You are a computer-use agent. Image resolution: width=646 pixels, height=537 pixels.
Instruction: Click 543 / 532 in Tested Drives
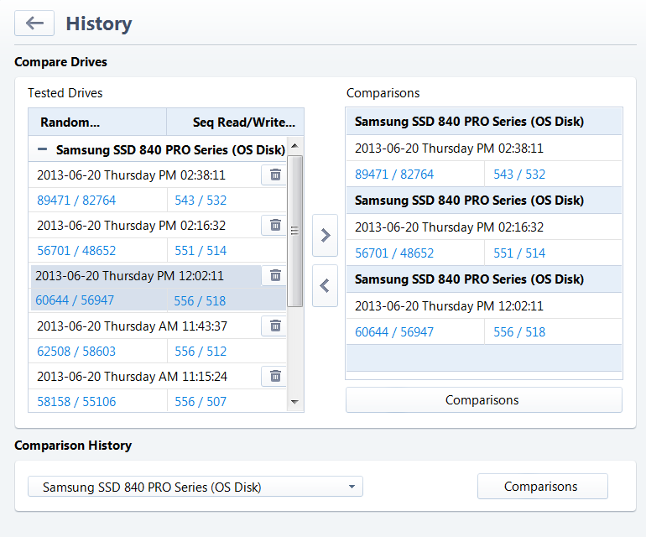pos(201,201)
